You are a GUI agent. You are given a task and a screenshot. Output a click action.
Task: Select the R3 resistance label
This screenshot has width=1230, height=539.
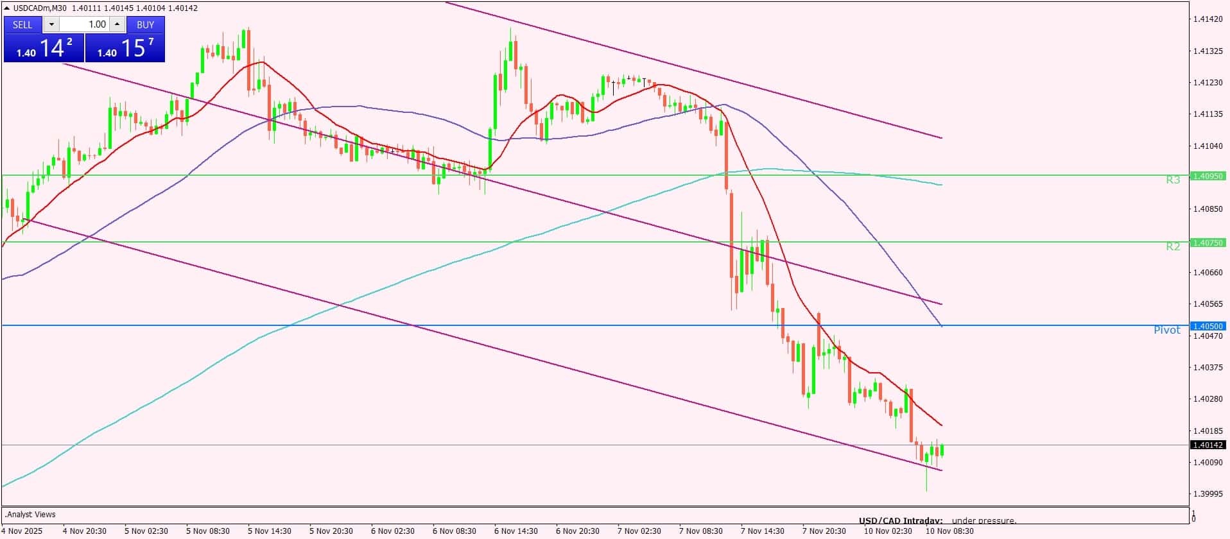(1173, 180)
